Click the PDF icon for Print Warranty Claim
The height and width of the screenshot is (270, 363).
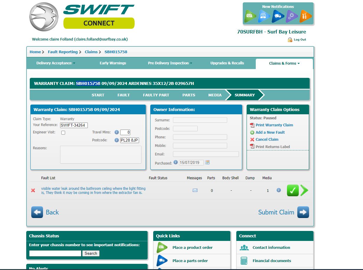coord(252,125)
